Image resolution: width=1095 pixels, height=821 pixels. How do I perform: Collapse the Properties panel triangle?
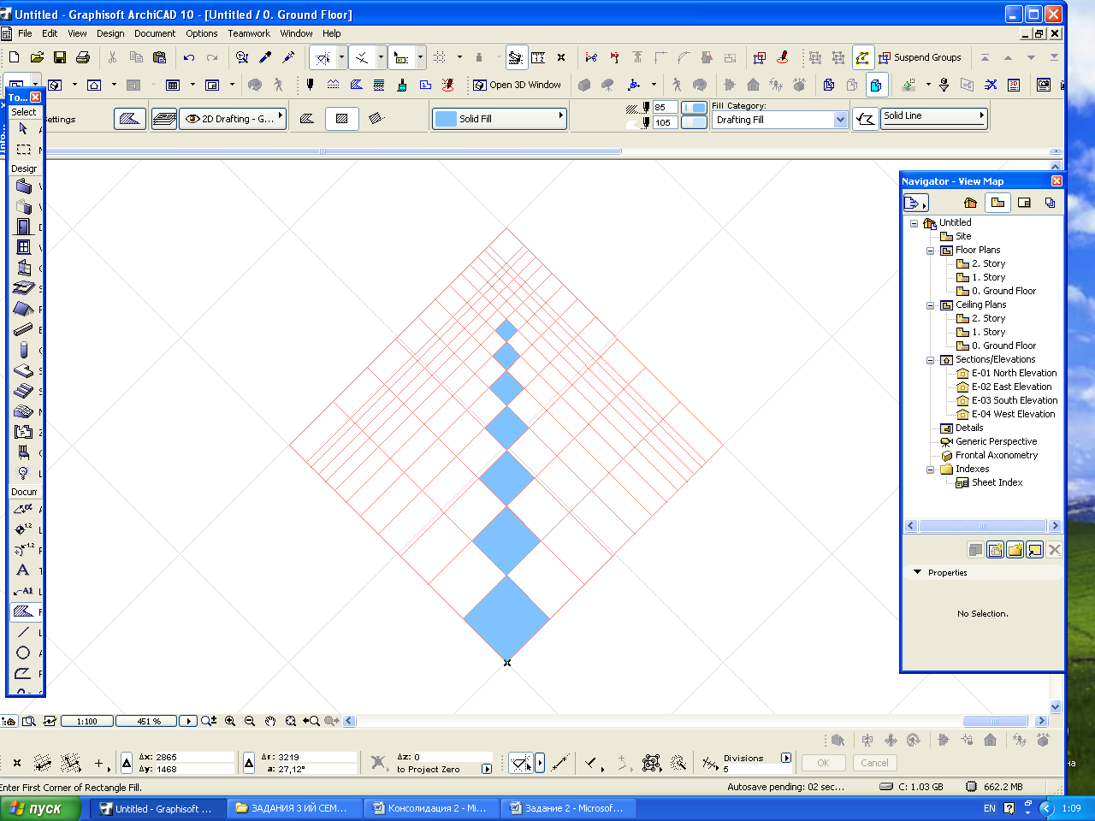click(918, 572)
